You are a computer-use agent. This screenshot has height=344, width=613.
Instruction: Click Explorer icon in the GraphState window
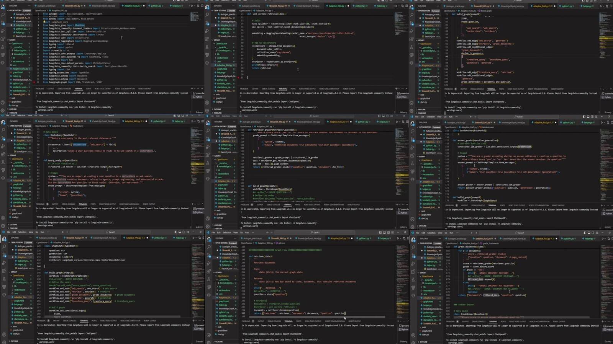point(4,239)
